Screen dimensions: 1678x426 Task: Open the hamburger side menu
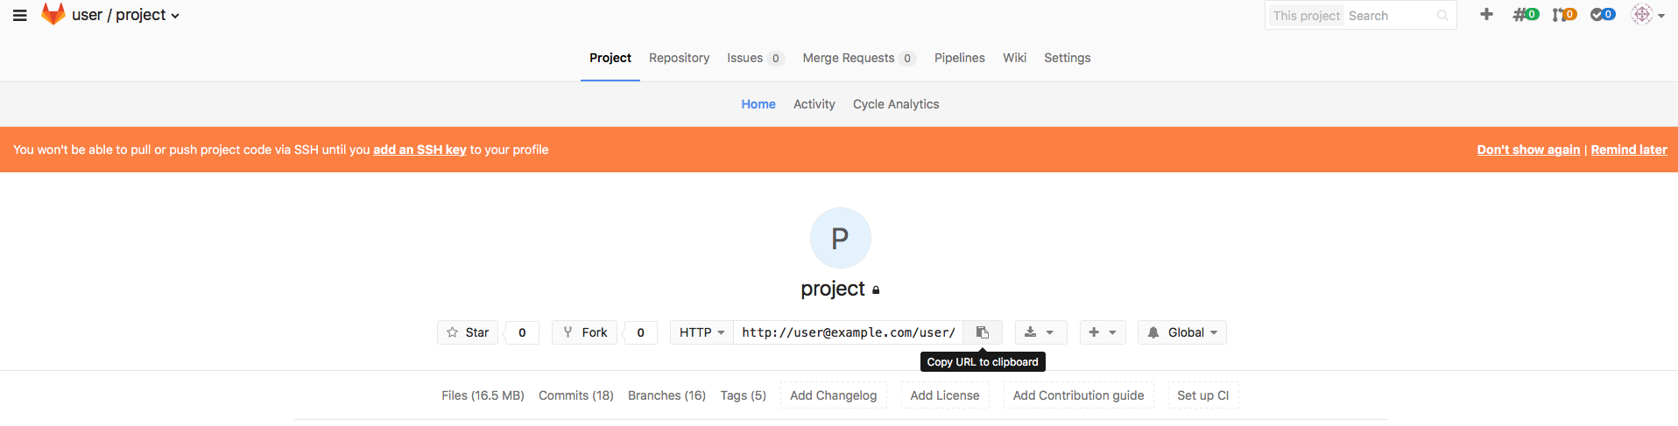pyautogui.click(x=19, y=16)
